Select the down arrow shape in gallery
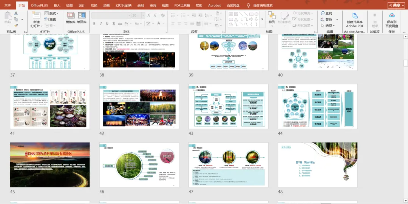The height and width of the screenshot is (204, 408). (x=257, y=19)
